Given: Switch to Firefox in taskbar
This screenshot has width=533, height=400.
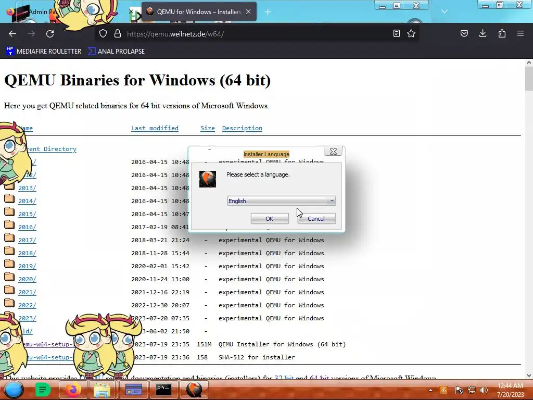Looking at the screenshot, I should click(73, 390).
